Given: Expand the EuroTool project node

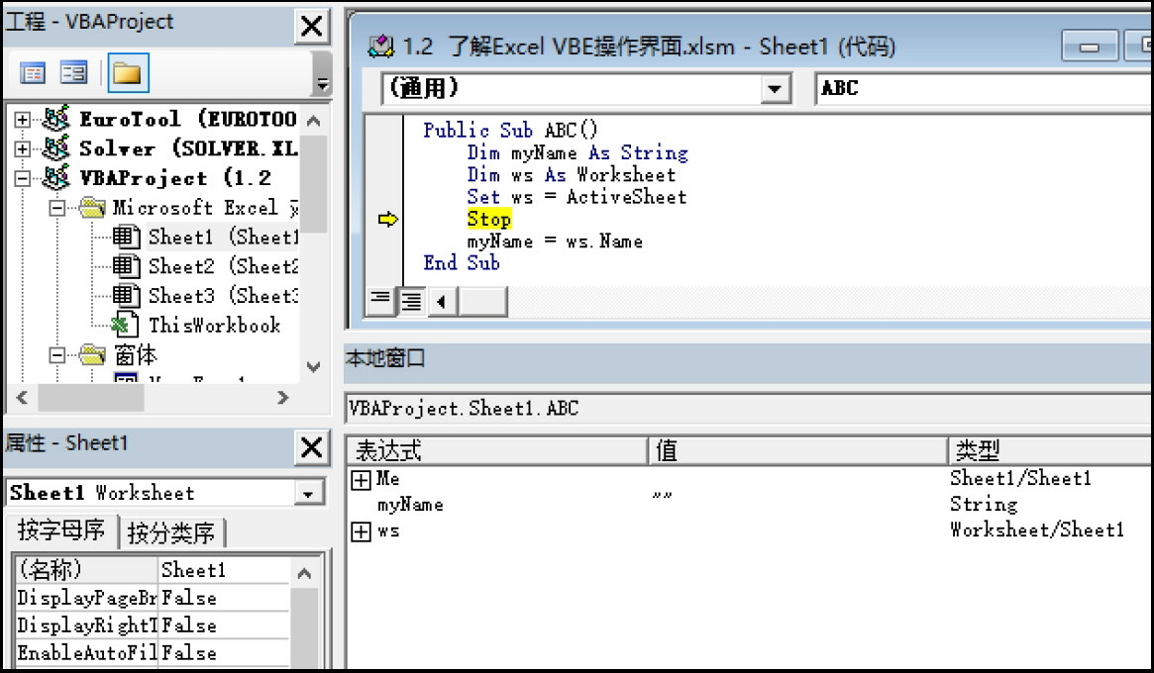Looking at the screenshot, I should (x=23, y=120).
